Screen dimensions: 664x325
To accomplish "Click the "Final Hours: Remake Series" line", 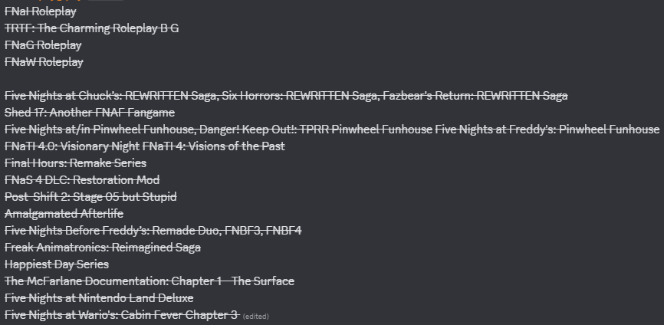I will [75, 163].
